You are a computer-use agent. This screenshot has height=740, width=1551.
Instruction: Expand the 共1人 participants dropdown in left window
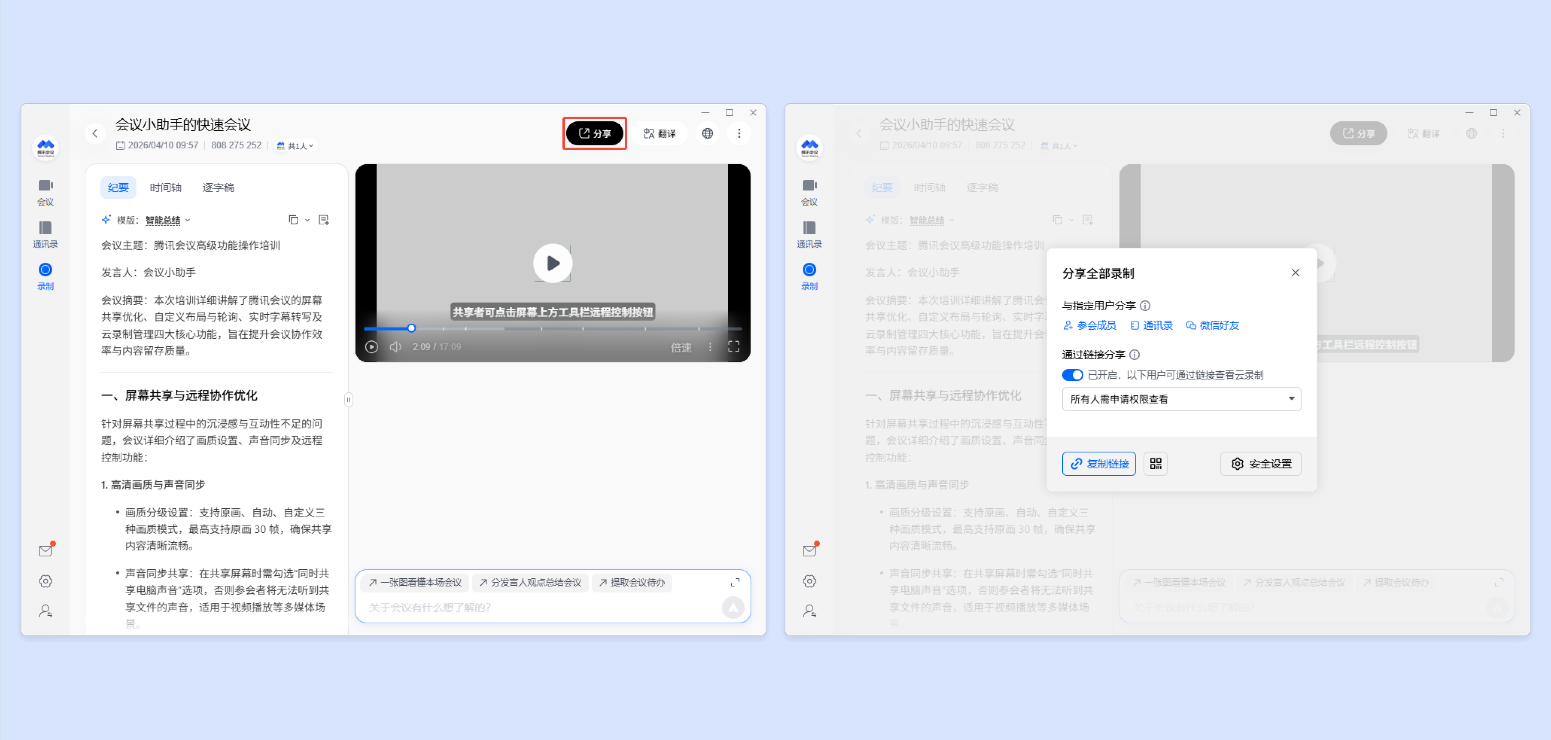click(x=295, y=145)
